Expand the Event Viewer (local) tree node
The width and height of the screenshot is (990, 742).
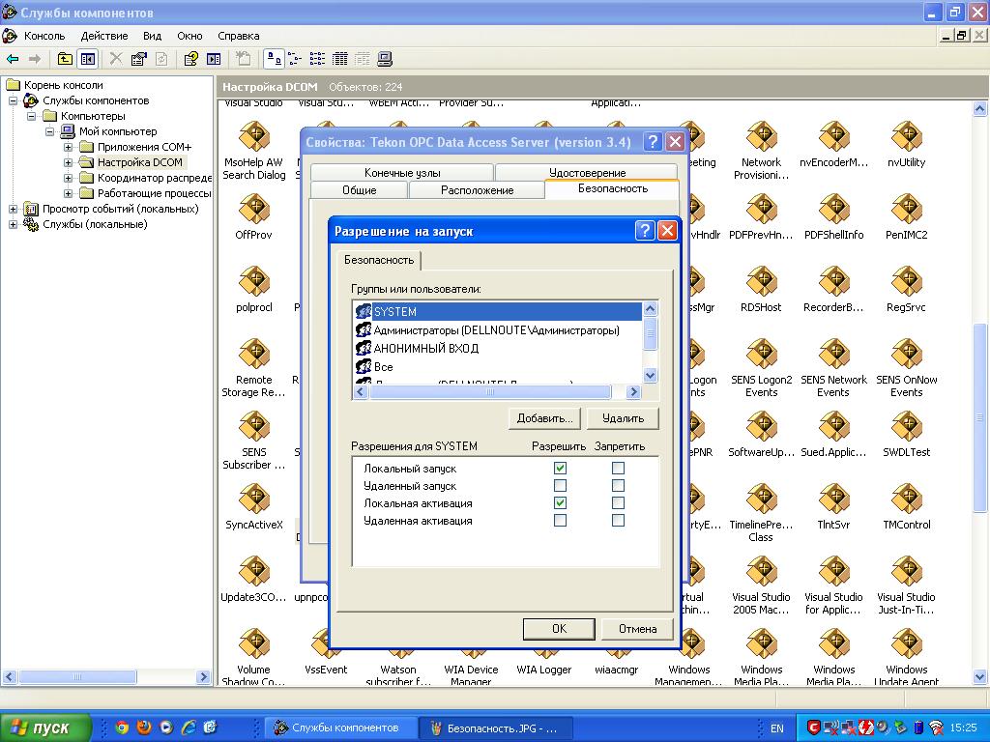(x=14, y=209)
